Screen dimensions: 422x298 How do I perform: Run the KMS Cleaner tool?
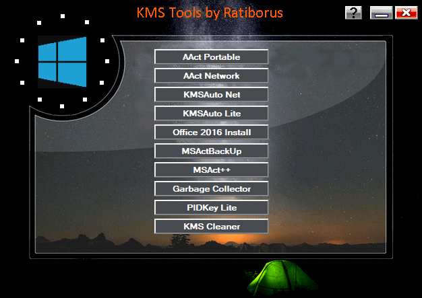[x=211, y=227]
